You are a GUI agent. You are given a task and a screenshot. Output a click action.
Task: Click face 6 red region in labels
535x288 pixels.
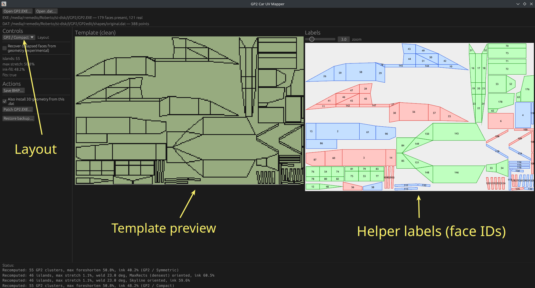pos(501,121)
